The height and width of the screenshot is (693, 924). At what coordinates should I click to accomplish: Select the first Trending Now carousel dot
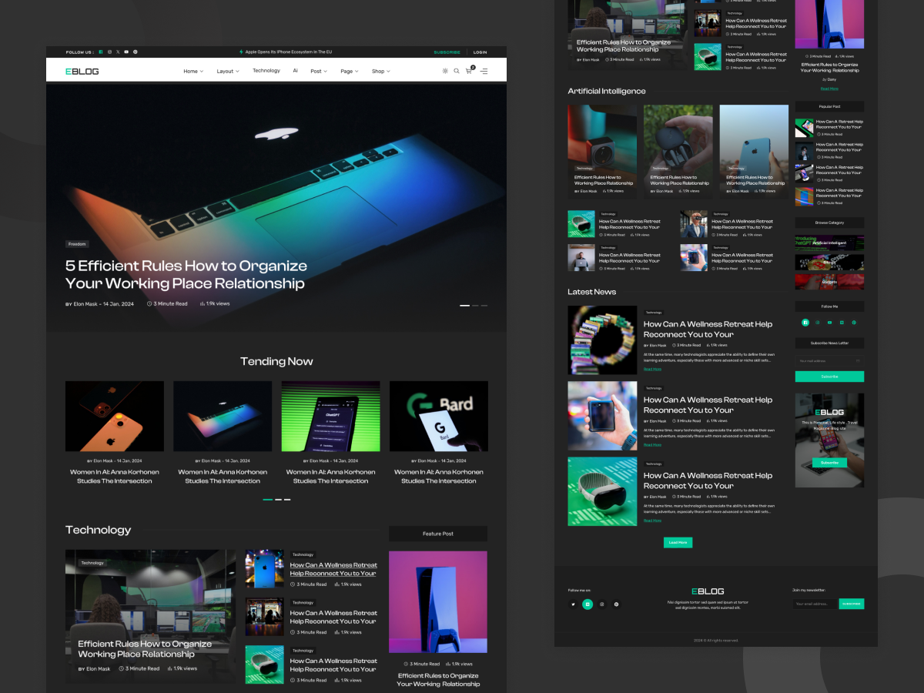click(267, 499)
